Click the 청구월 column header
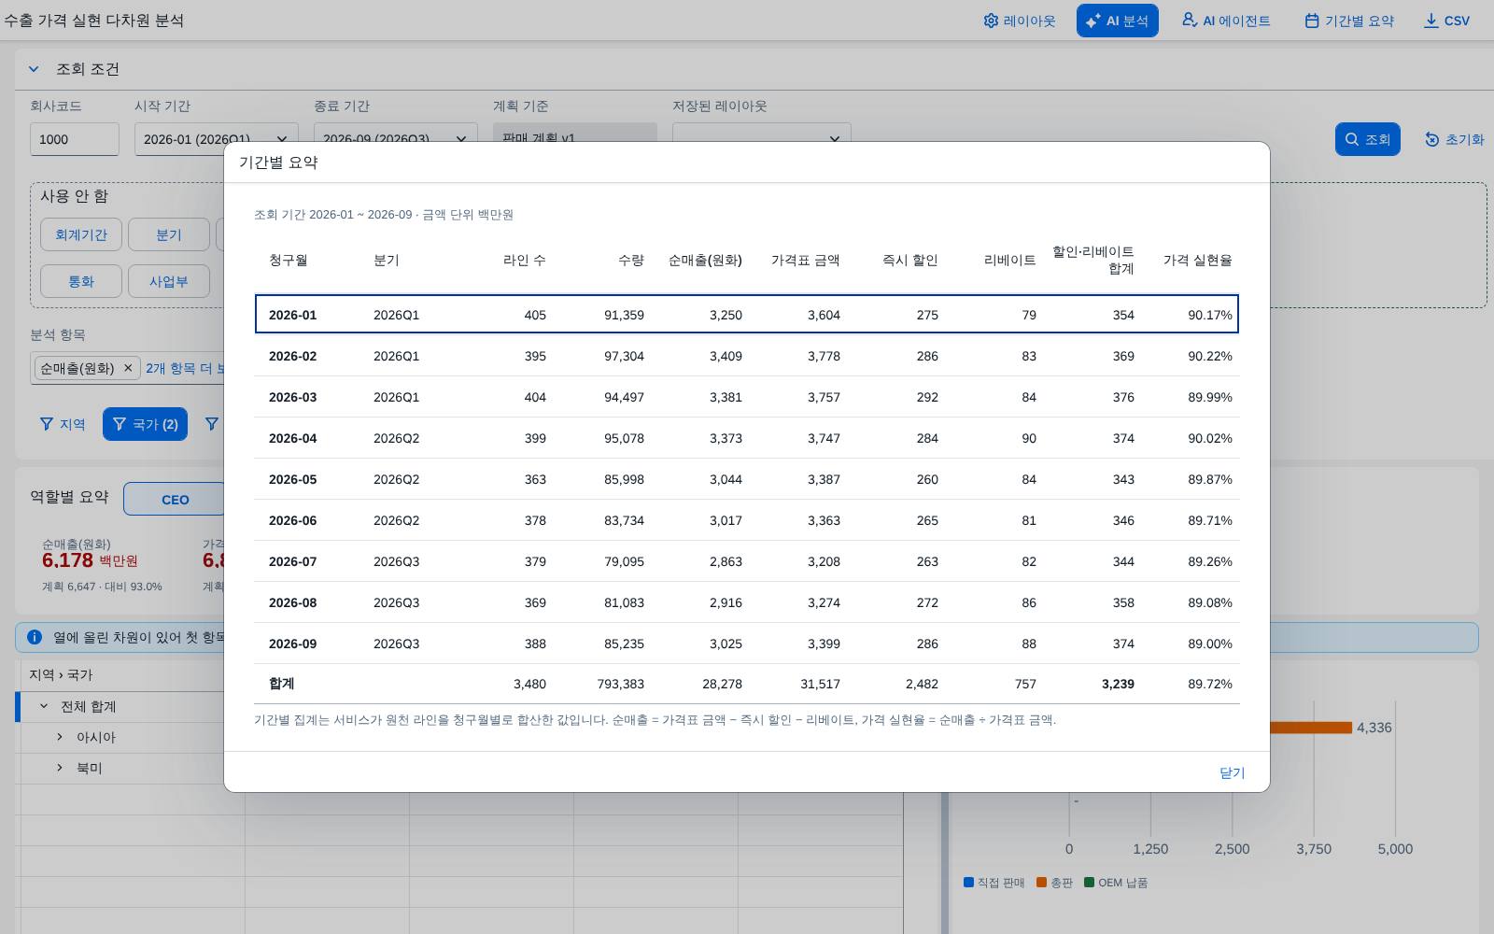The width and height of the screenshot is (1494, 934). [288, 260]
